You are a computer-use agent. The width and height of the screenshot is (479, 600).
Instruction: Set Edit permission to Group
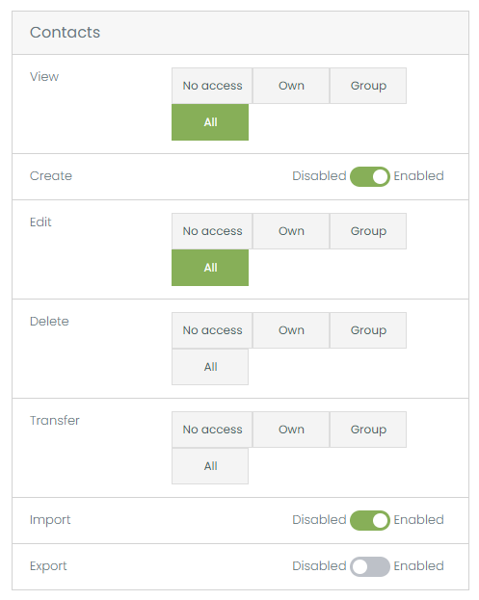pyautogui.click(x=368, y=231)
